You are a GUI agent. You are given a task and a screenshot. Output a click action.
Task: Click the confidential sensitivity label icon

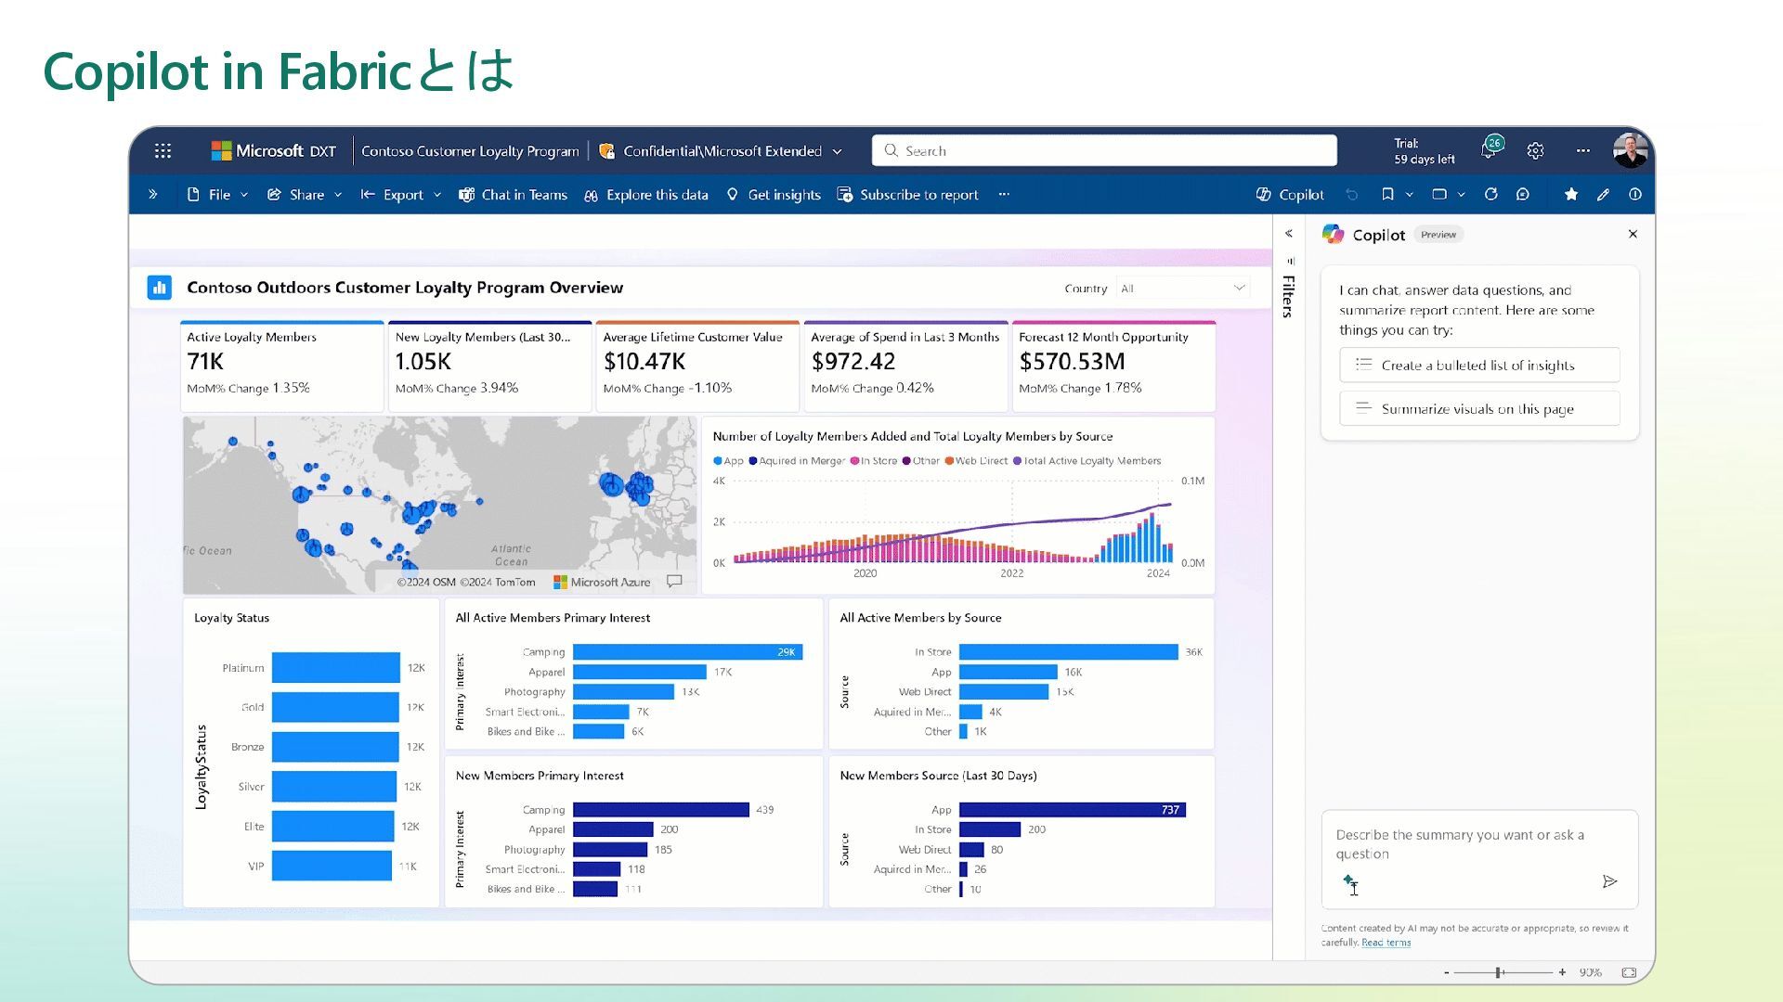[606, 150]
